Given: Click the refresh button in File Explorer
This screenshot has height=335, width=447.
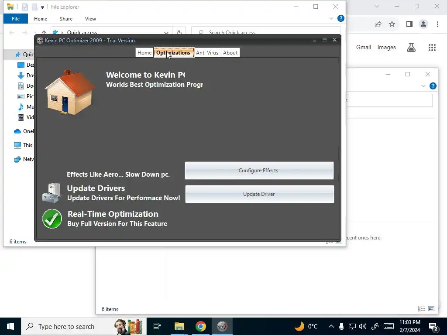Looking at the screenshot, I should point(179,32).
